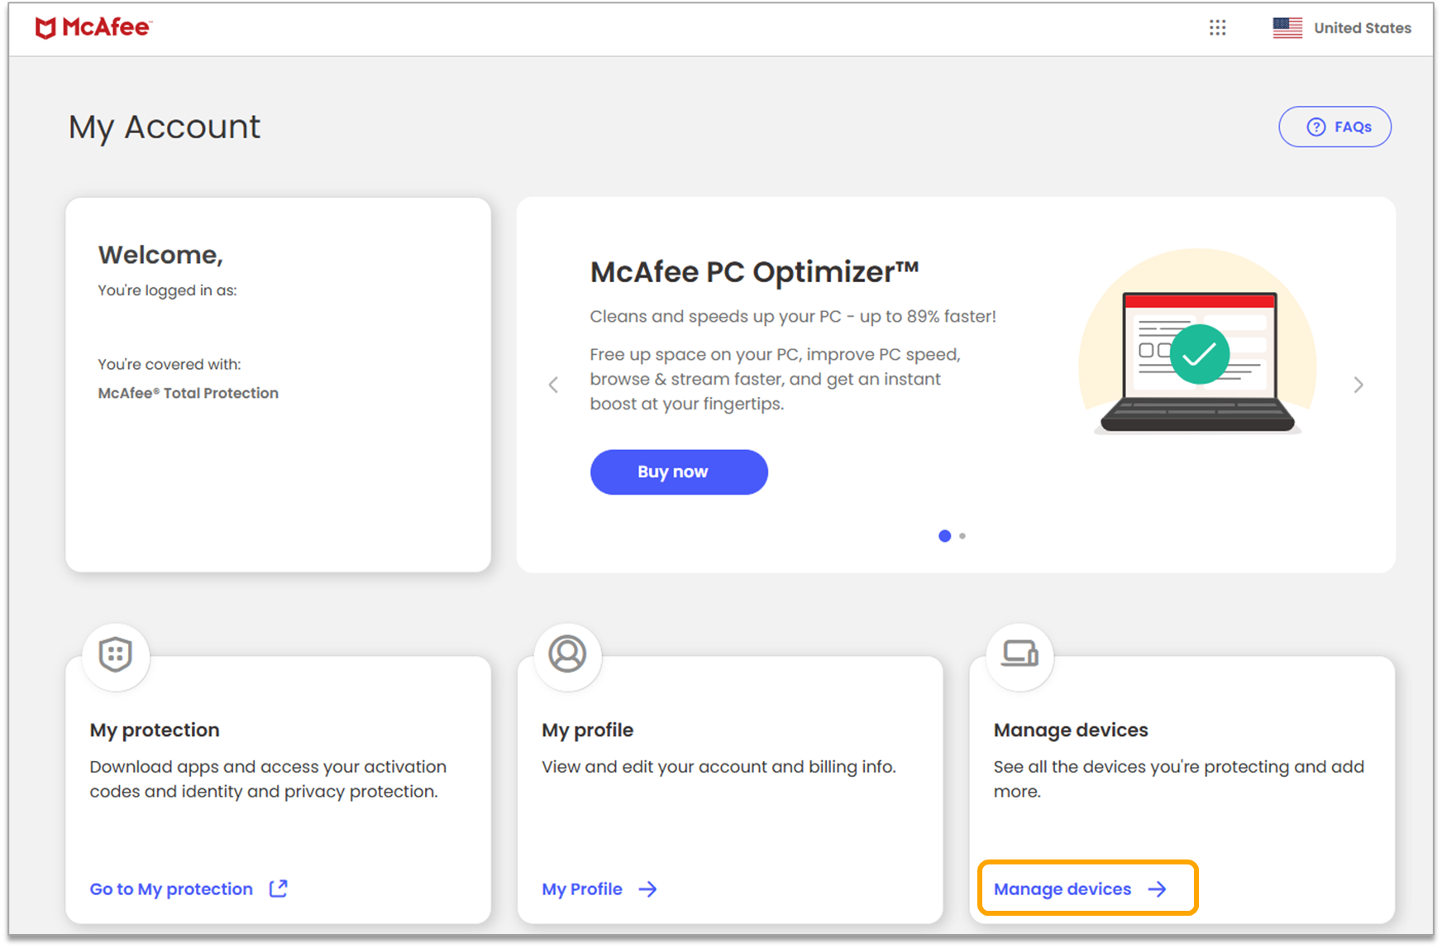Open the apps grid menu icon

[x=1217, y=28]
